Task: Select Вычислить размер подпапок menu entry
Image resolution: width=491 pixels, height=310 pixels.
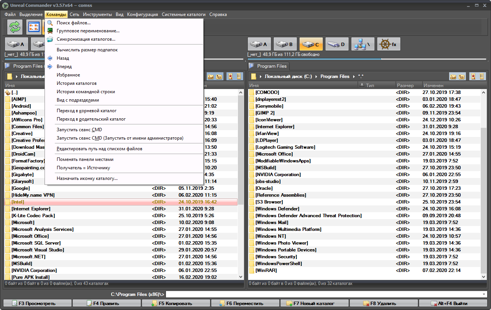Action: coord(124,50)
